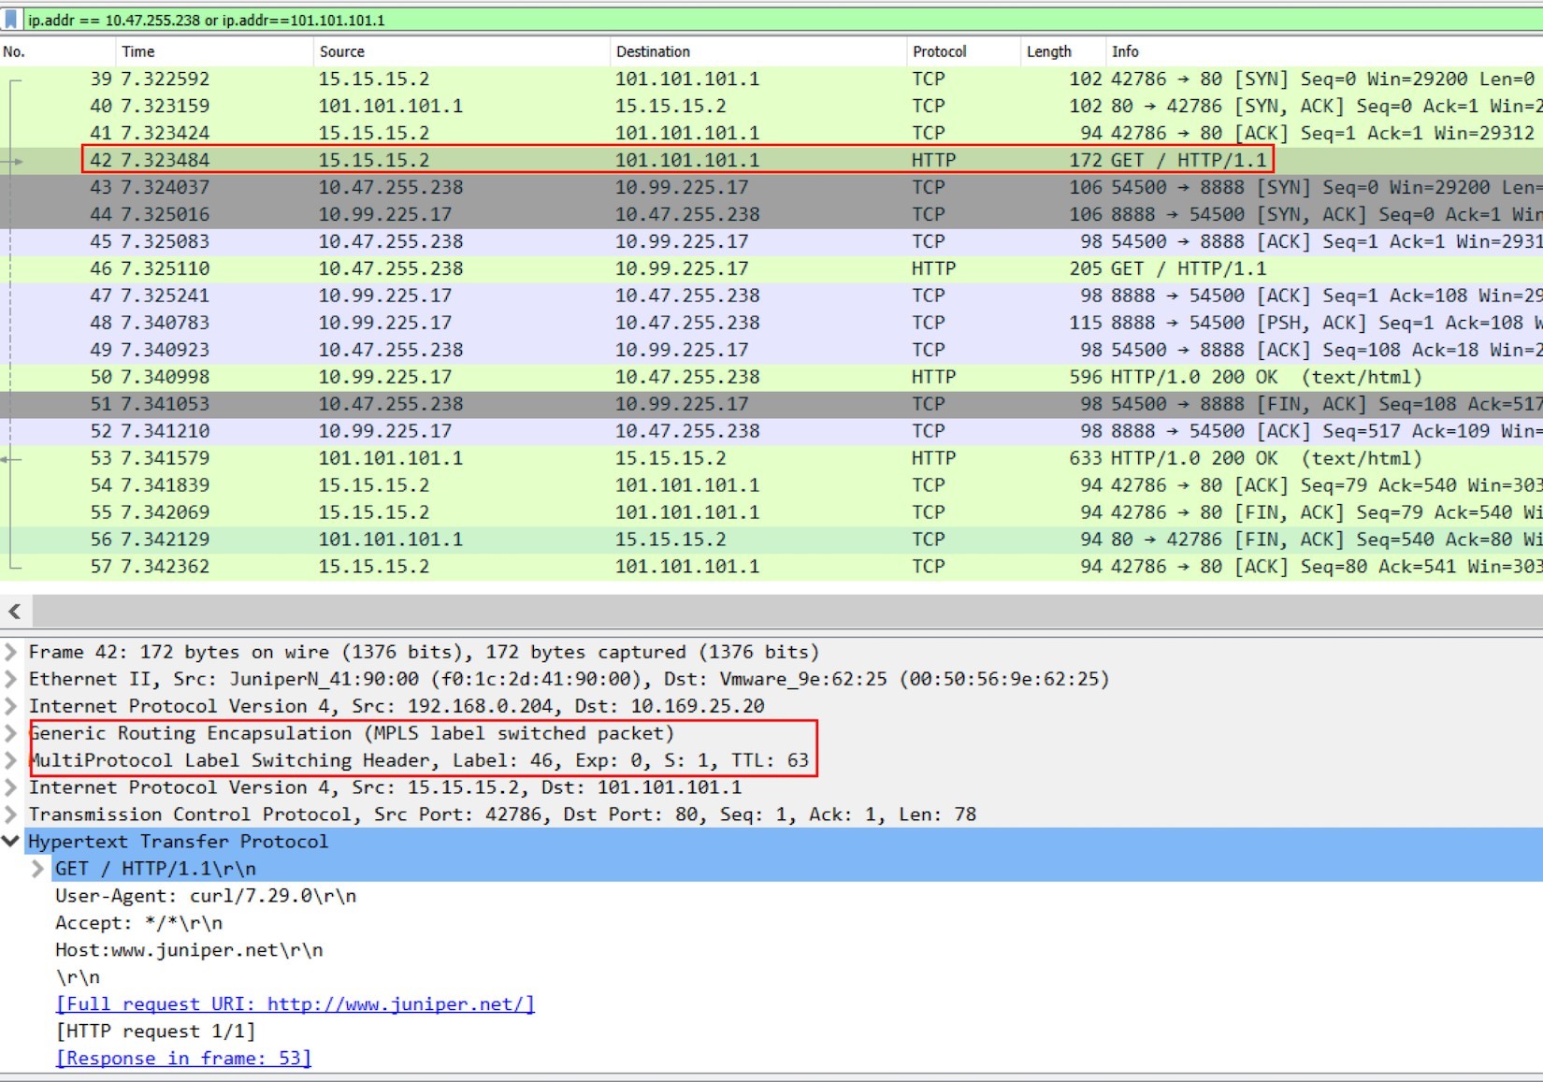Select packet 56 FIN, ACK row
This screenshot has width=1543, height=1082.
[x=771, y=541]
